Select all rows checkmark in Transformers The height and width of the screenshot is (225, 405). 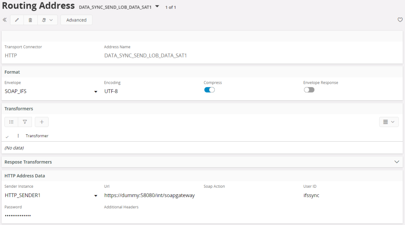pos(7,136)
